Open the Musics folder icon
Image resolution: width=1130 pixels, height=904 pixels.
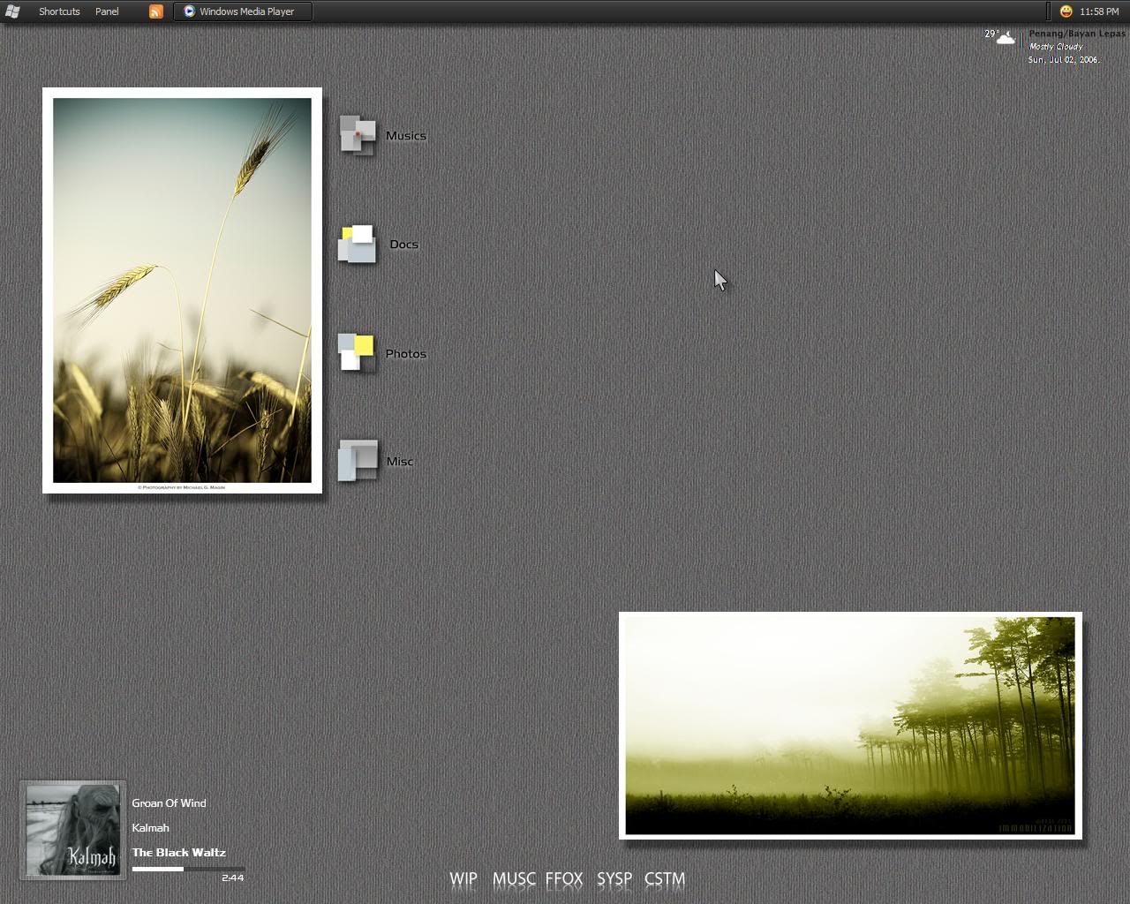(x=358, y=136)
